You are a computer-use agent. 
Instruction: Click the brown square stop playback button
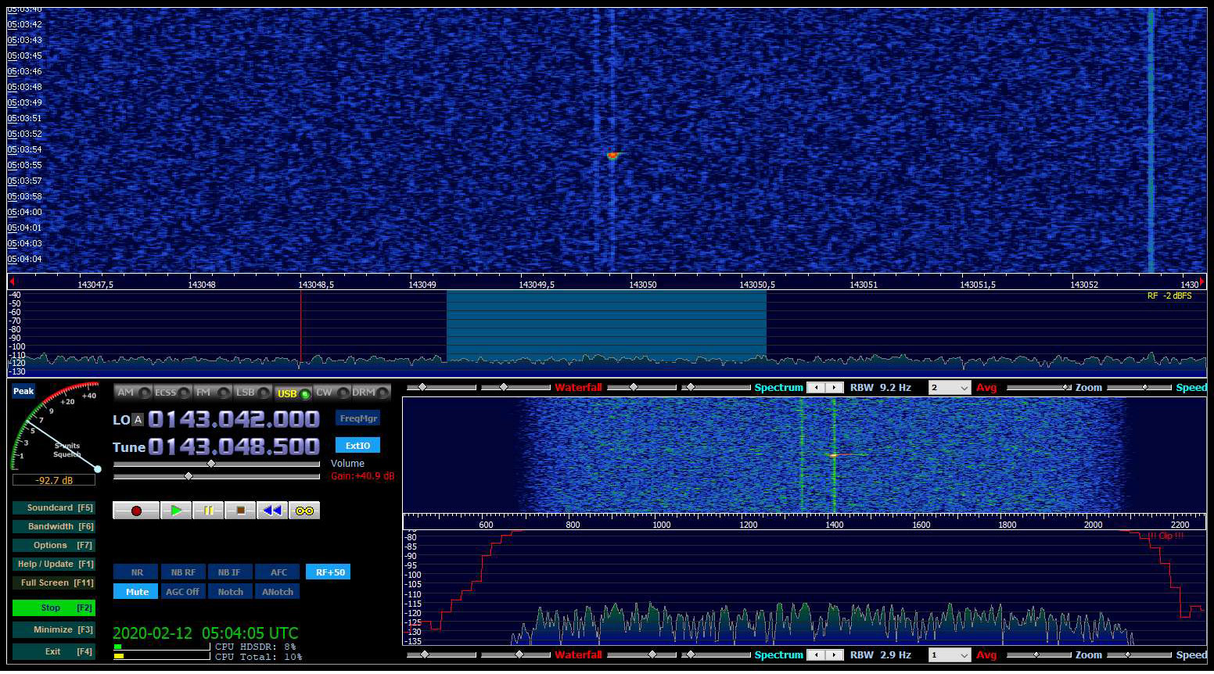(x=240, y=511)
